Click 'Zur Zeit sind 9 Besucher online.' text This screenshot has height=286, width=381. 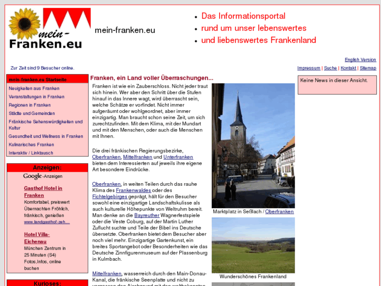42,68
